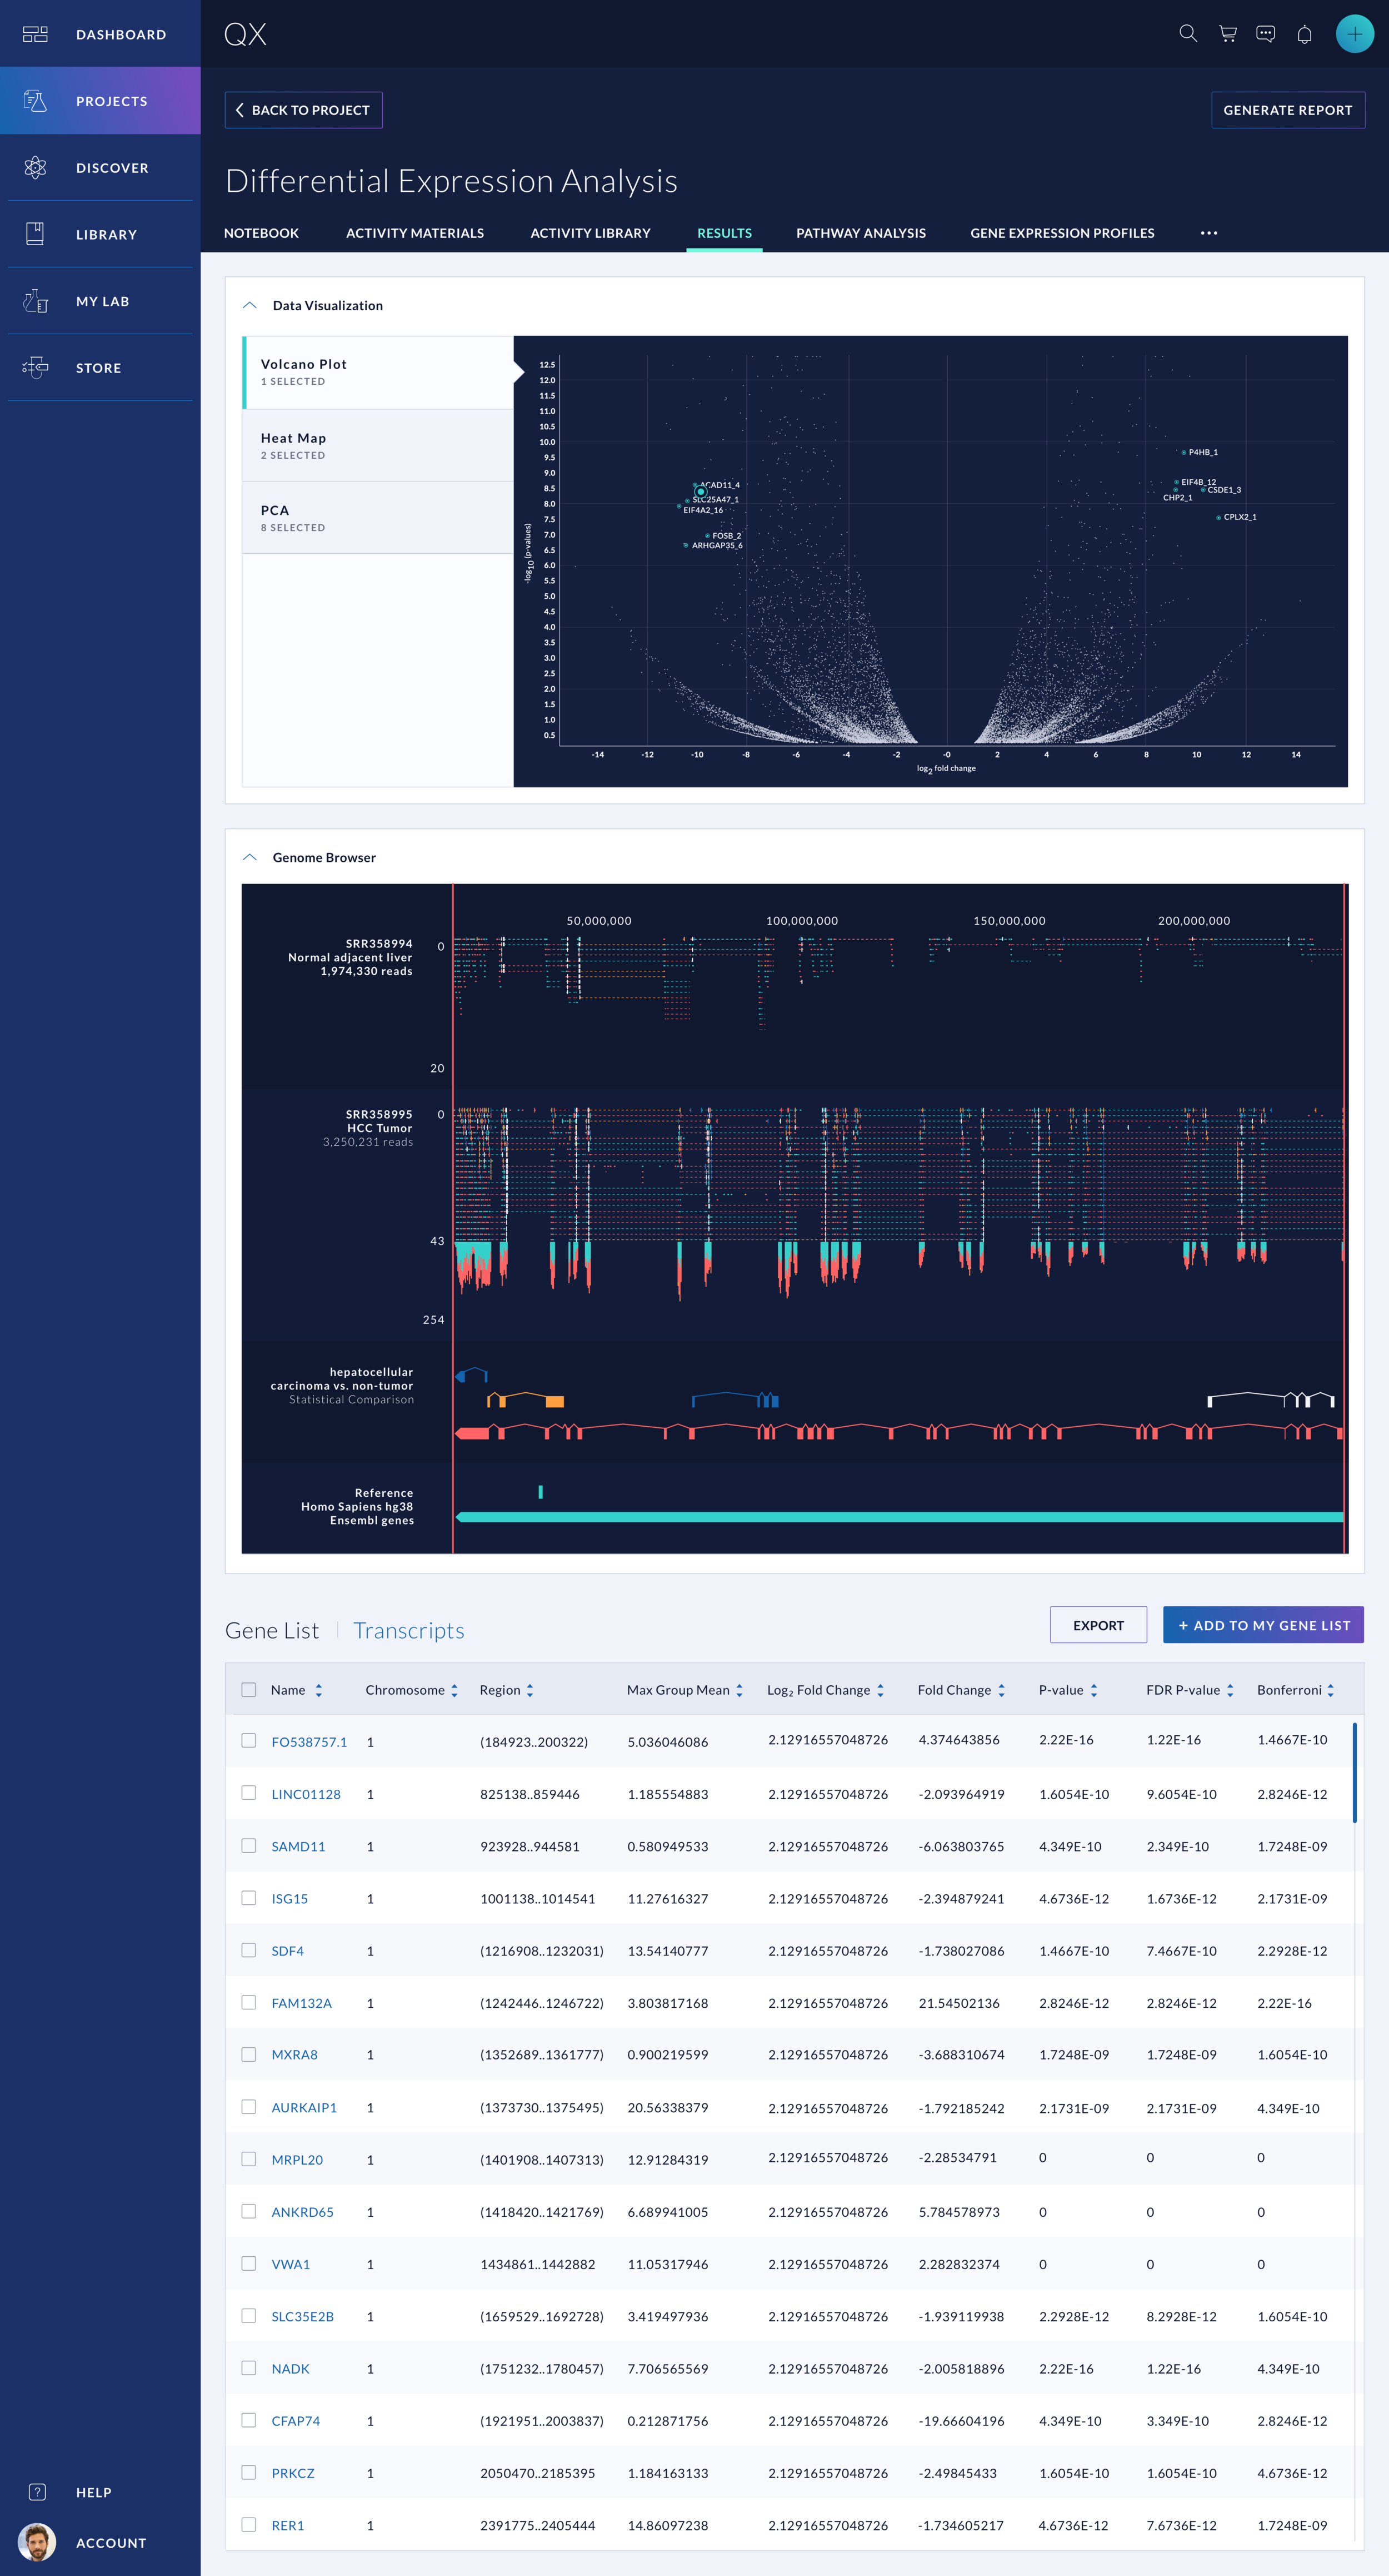This screenshot has width=1389, height=2576.
Task: Click Add To My Gene List
Action: coord(1263,1625)
